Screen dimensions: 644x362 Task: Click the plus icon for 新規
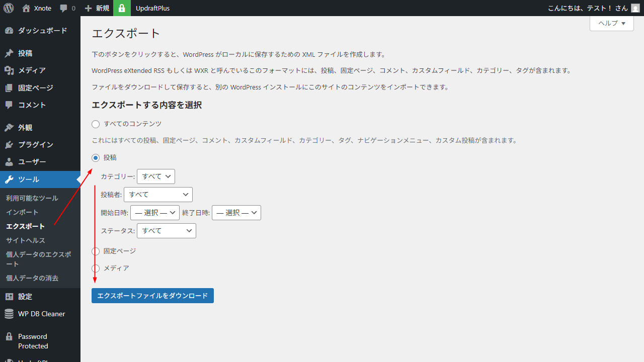click(x=89, y=8)
